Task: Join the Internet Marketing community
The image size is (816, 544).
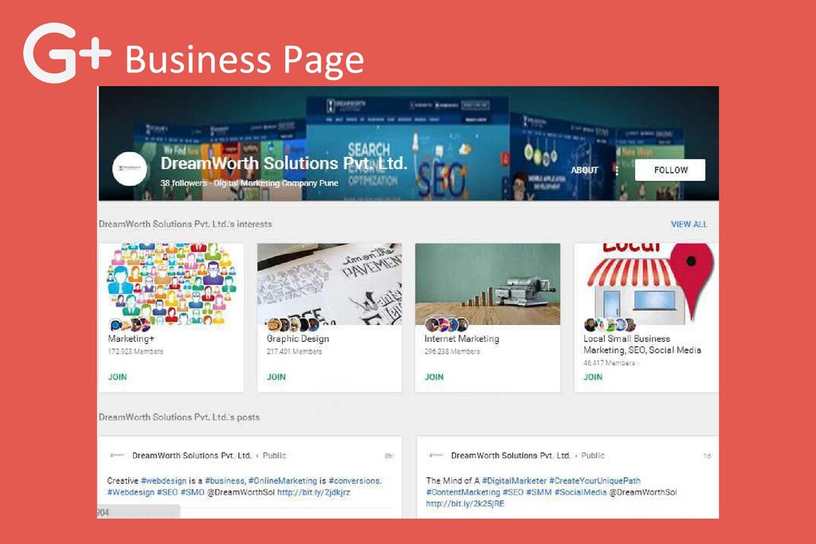Action: pyautogui.click(x=434, y=377)
